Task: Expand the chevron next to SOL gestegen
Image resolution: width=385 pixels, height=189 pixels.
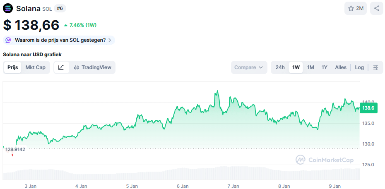Action: pyautogui.click(x=110, y=40)
